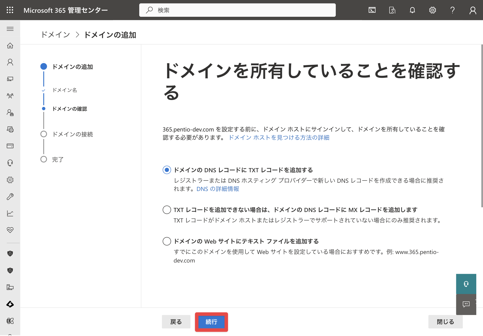
Task: Open the Health heart icon in the sidebar
Action: click(10, 230)
